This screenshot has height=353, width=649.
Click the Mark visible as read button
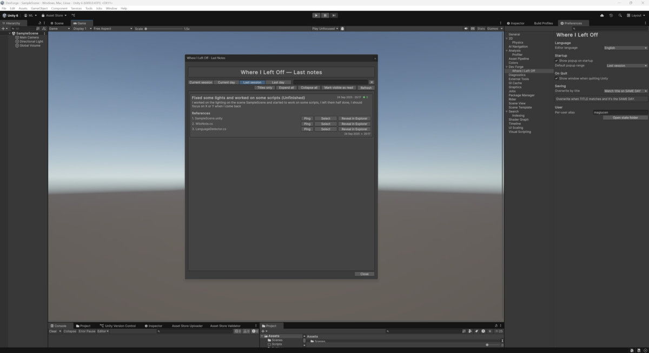tap(338, 87)
